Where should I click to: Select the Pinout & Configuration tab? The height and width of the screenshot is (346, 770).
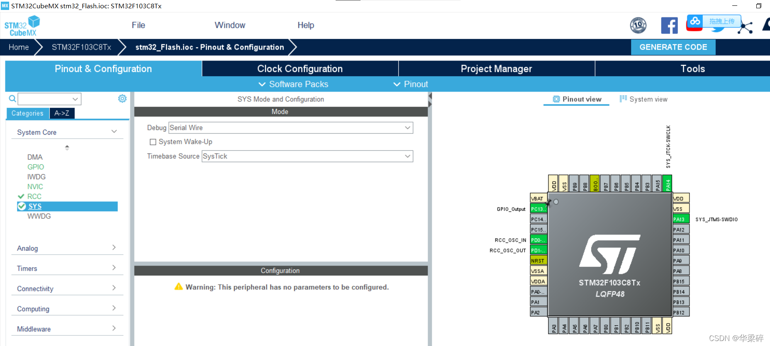pyautogui.click(x=103, y=69)
